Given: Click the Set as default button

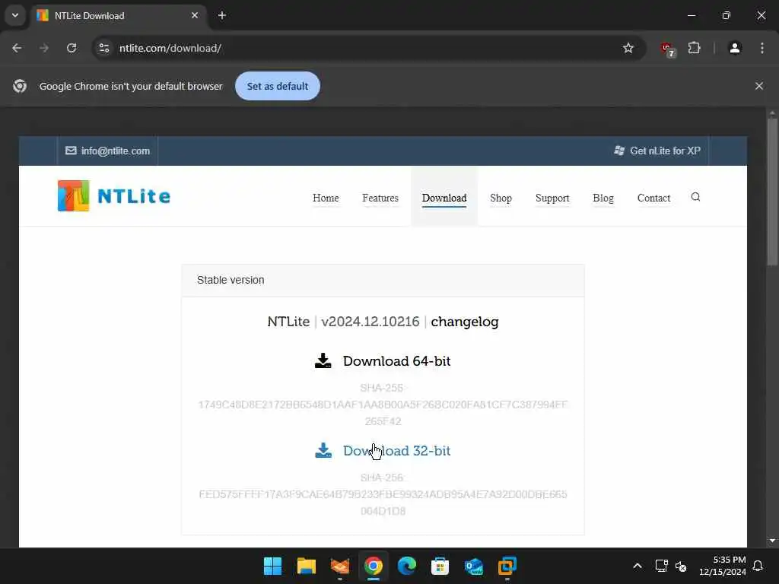Looking at the screenshot, I should [277, 86].
